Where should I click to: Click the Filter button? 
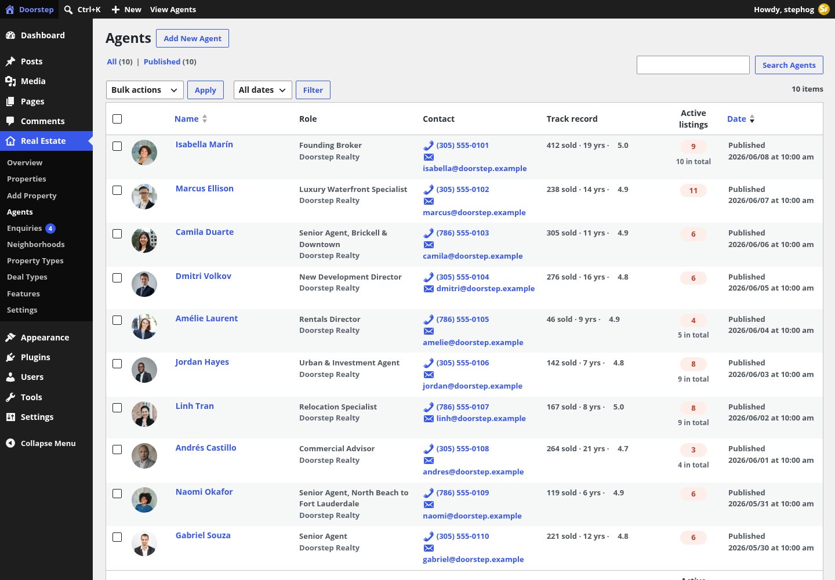(313, 90)
